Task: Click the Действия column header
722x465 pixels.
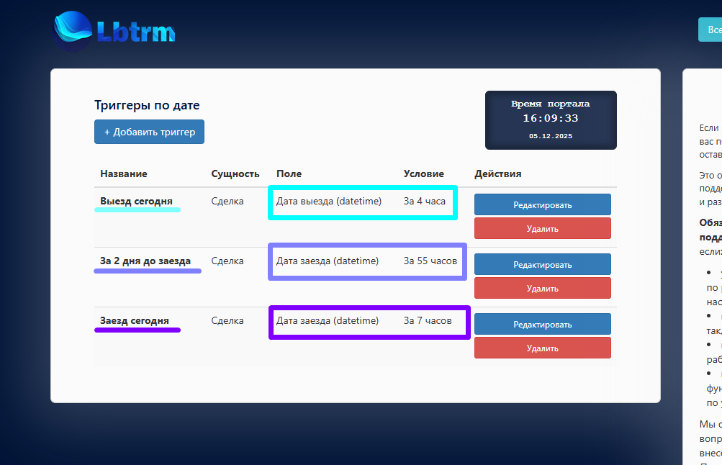Action: pos(497,173)
